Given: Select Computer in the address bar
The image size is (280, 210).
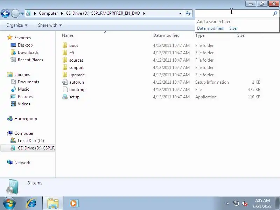Looking at the screenshot, I should pos(48,13).
